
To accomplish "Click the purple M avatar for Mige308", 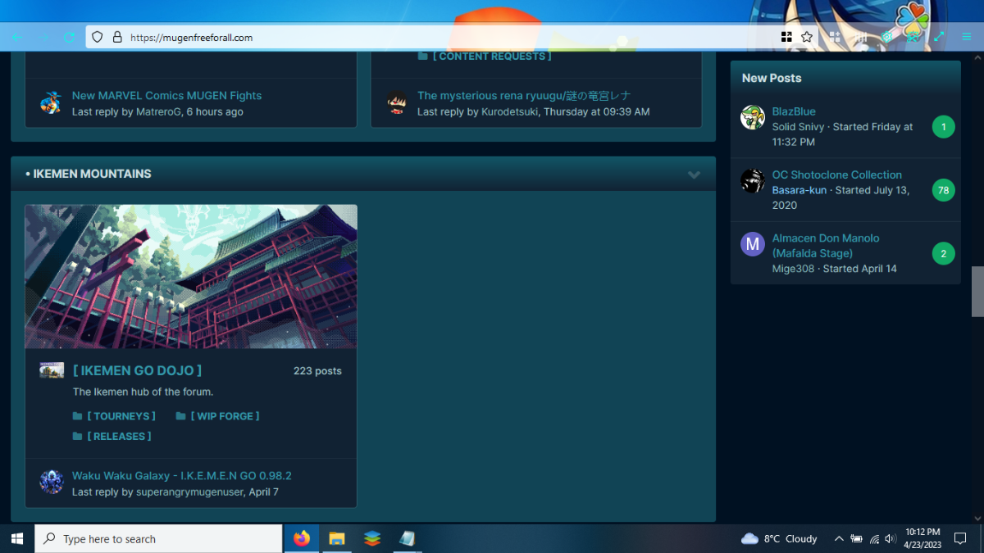I will 753,244.
